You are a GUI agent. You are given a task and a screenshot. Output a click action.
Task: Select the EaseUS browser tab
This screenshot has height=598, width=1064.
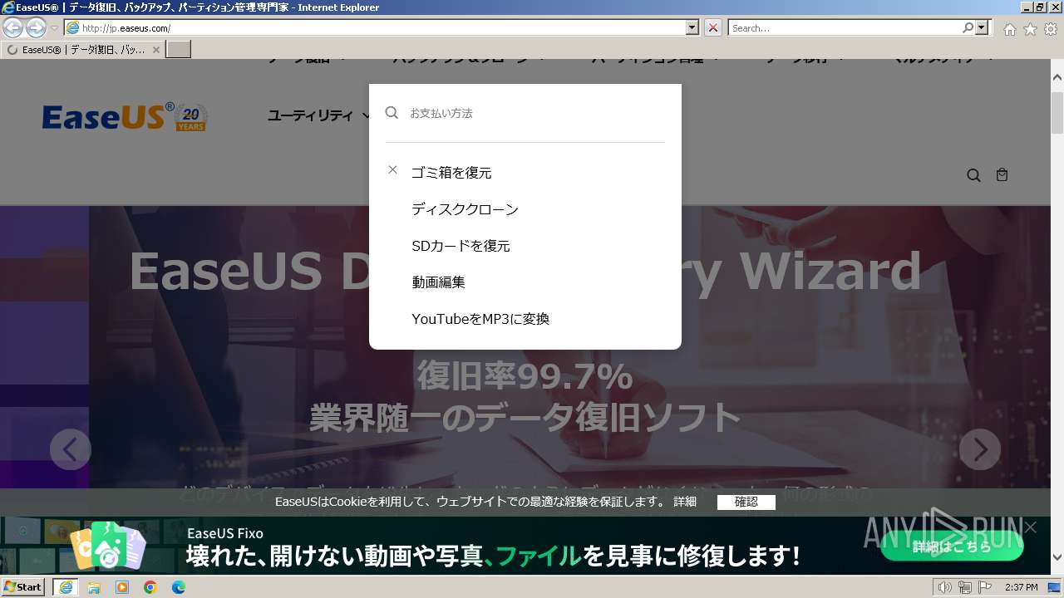(83, 50)
